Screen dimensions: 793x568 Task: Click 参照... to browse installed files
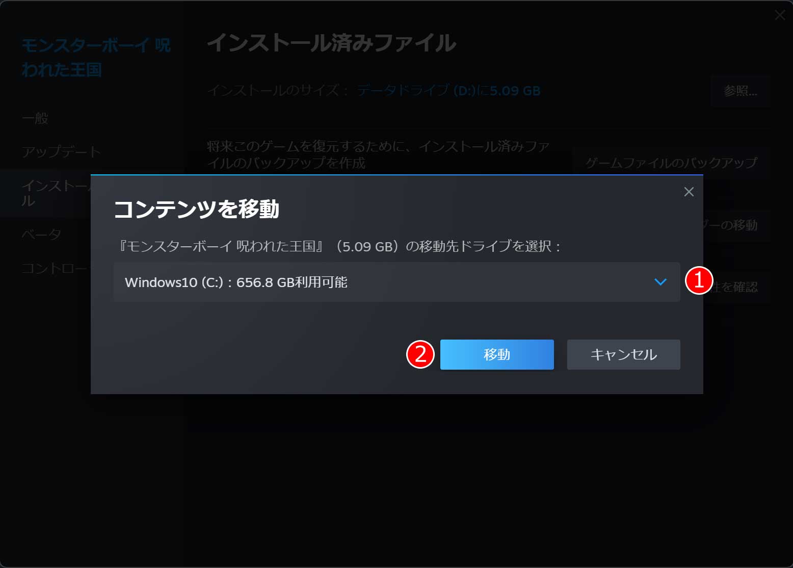click(741, 92)
